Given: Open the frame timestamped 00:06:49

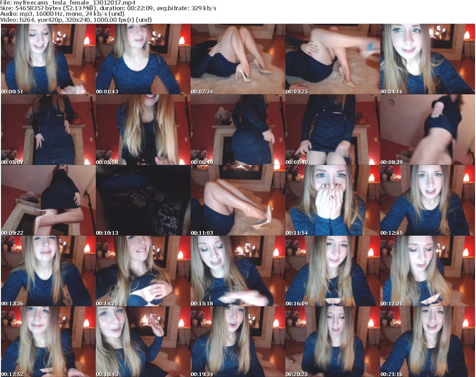Looking at the screenshot, I should (238, 130).
